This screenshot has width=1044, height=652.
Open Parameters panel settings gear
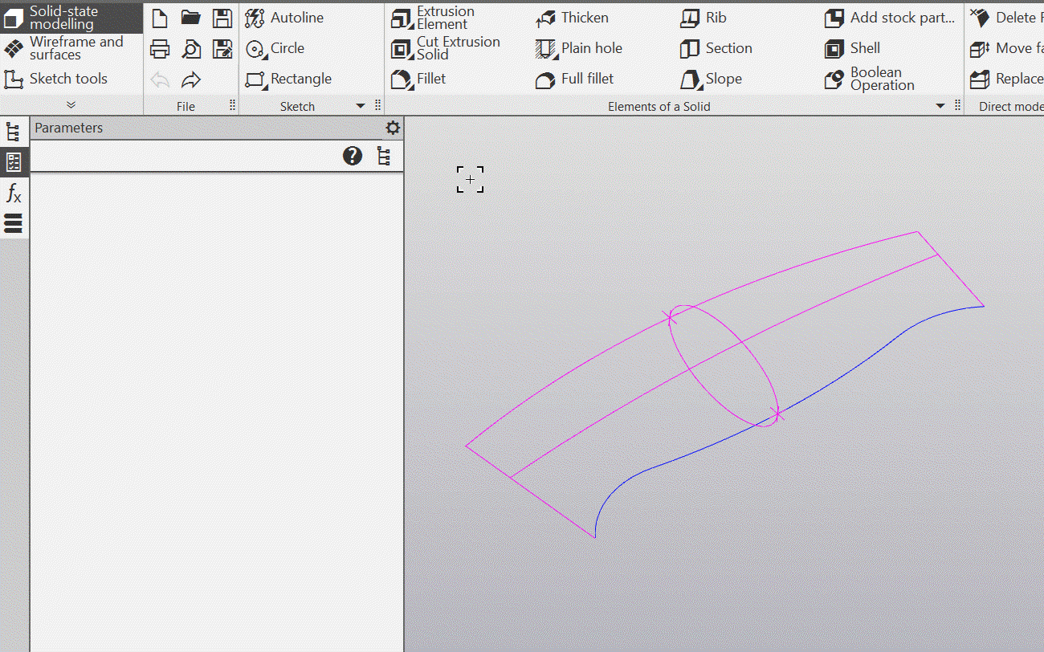392,128
